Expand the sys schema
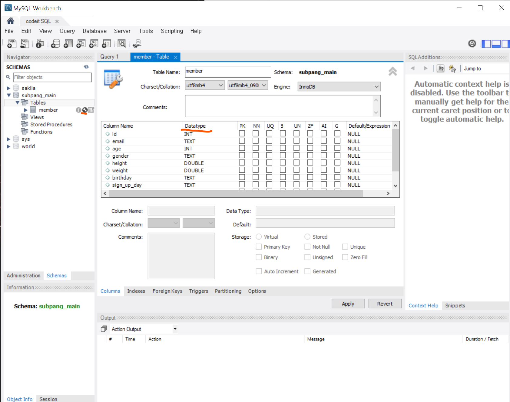 point(8,139)
